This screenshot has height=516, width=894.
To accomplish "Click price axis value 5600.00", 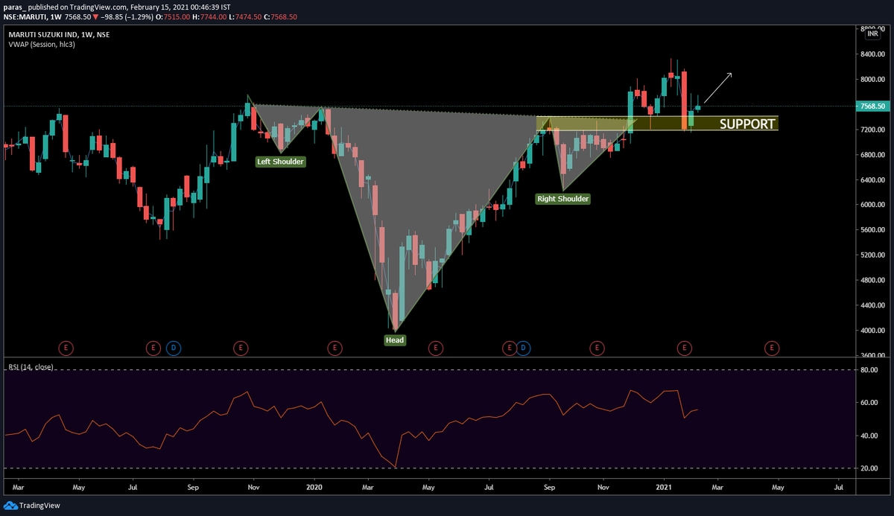I will 871,230.
